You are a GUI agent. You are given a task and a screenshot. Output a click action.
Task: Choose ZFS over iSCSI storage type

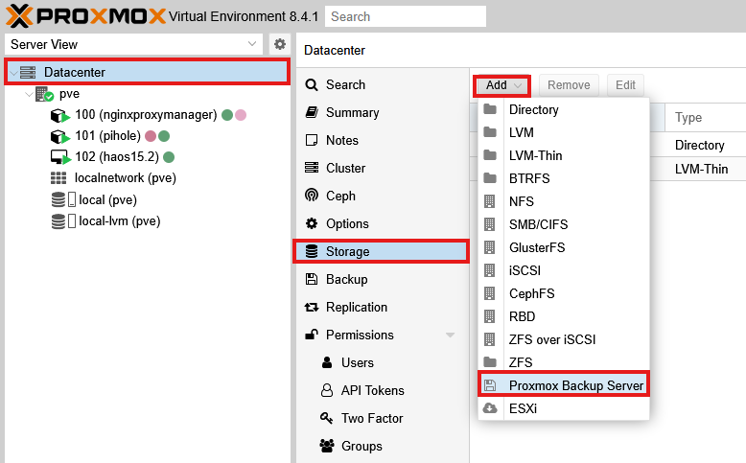coord(564,339)
